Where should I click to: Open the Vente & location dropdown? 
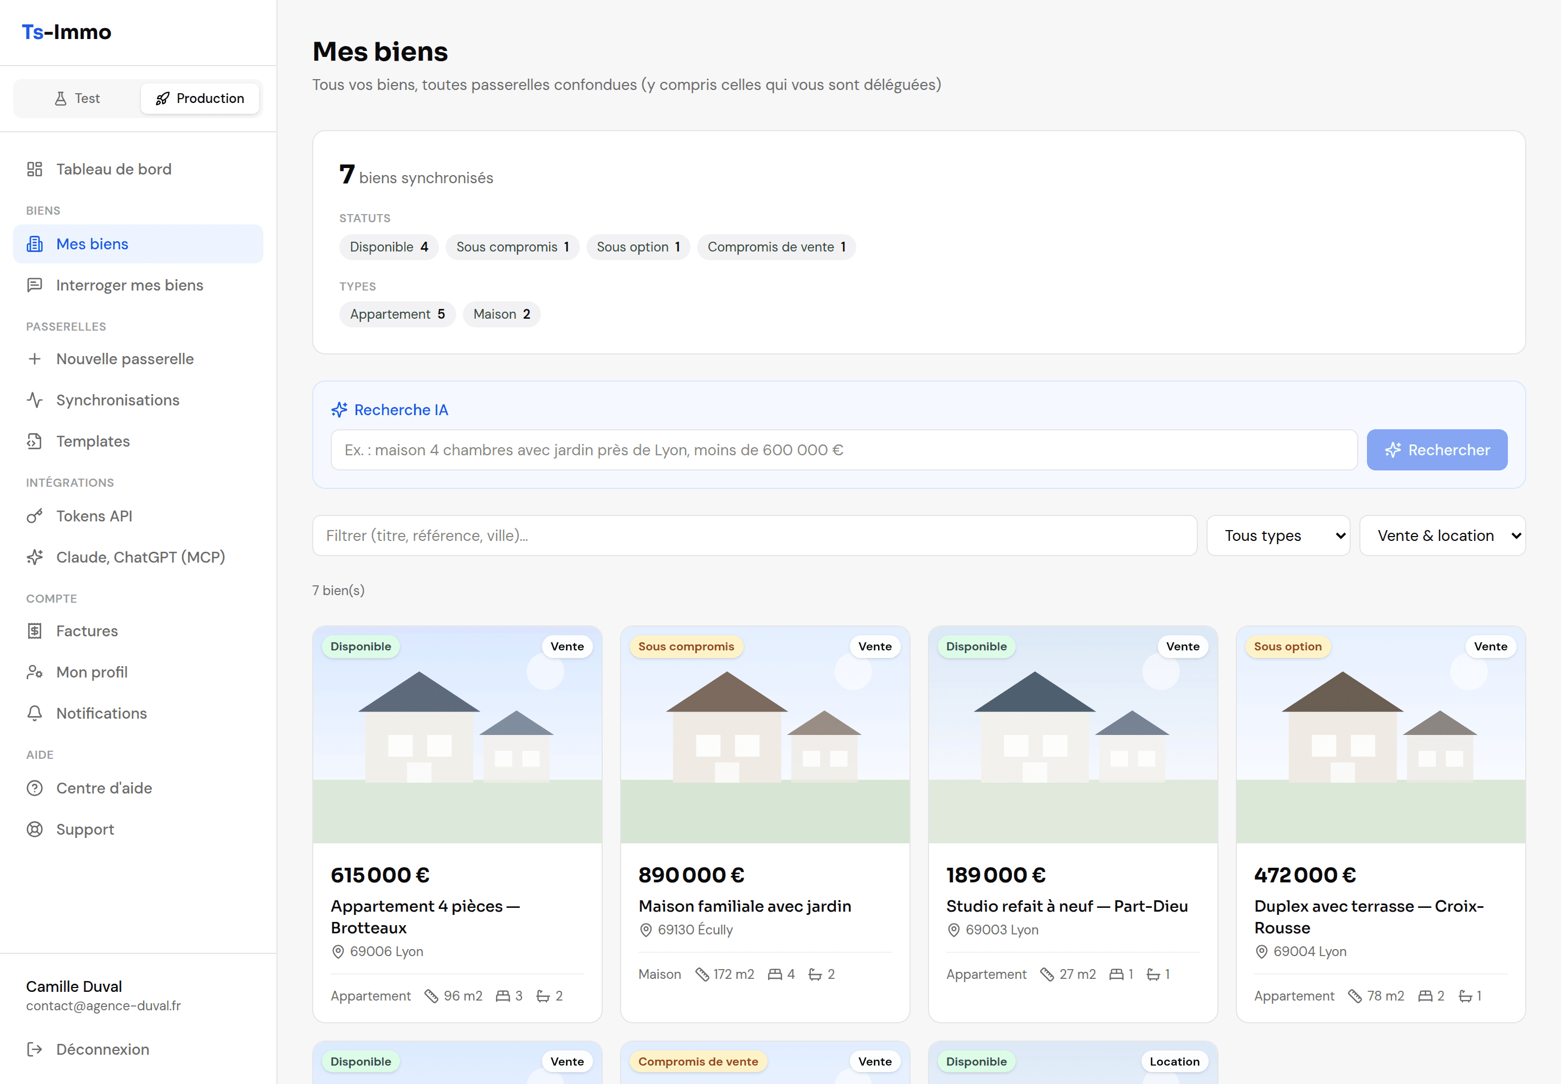pos(1442,536)
